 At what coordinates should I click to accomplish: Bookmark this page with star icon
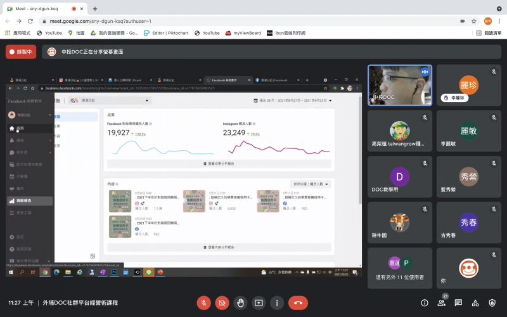pos(473,21)
